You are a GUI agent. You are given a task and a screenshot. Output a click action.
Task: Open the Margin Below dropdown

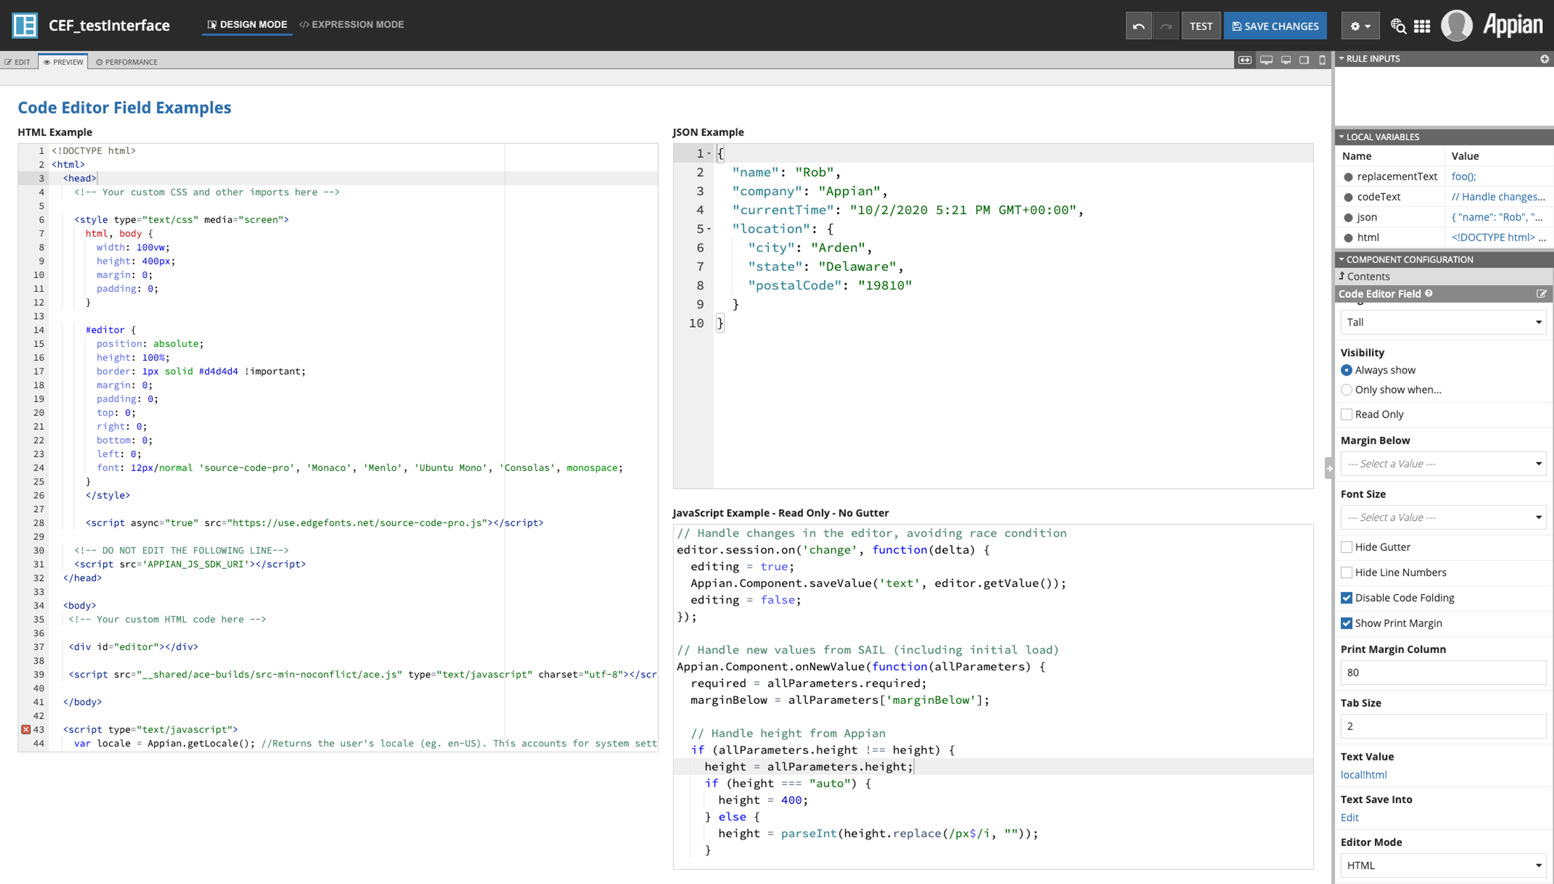pyautogui.click(x=1443, y=464)
